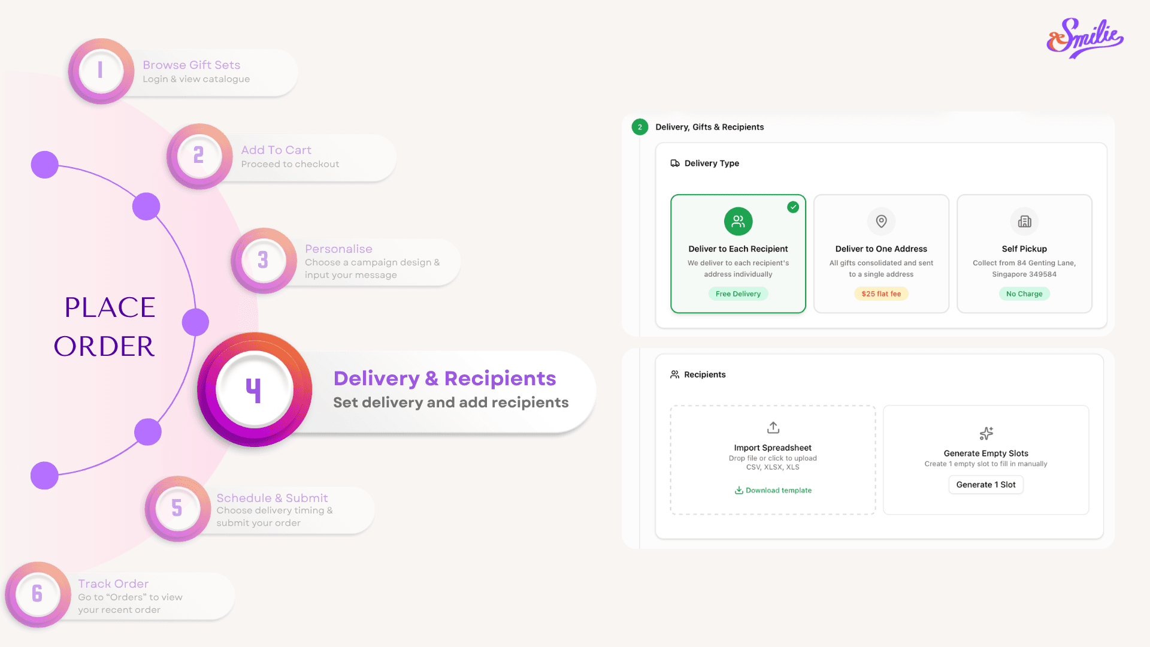This screenshot has width=1150, height=647.
Task: Click the green people icon for Each Recipient
Action: tap(738, 222)
